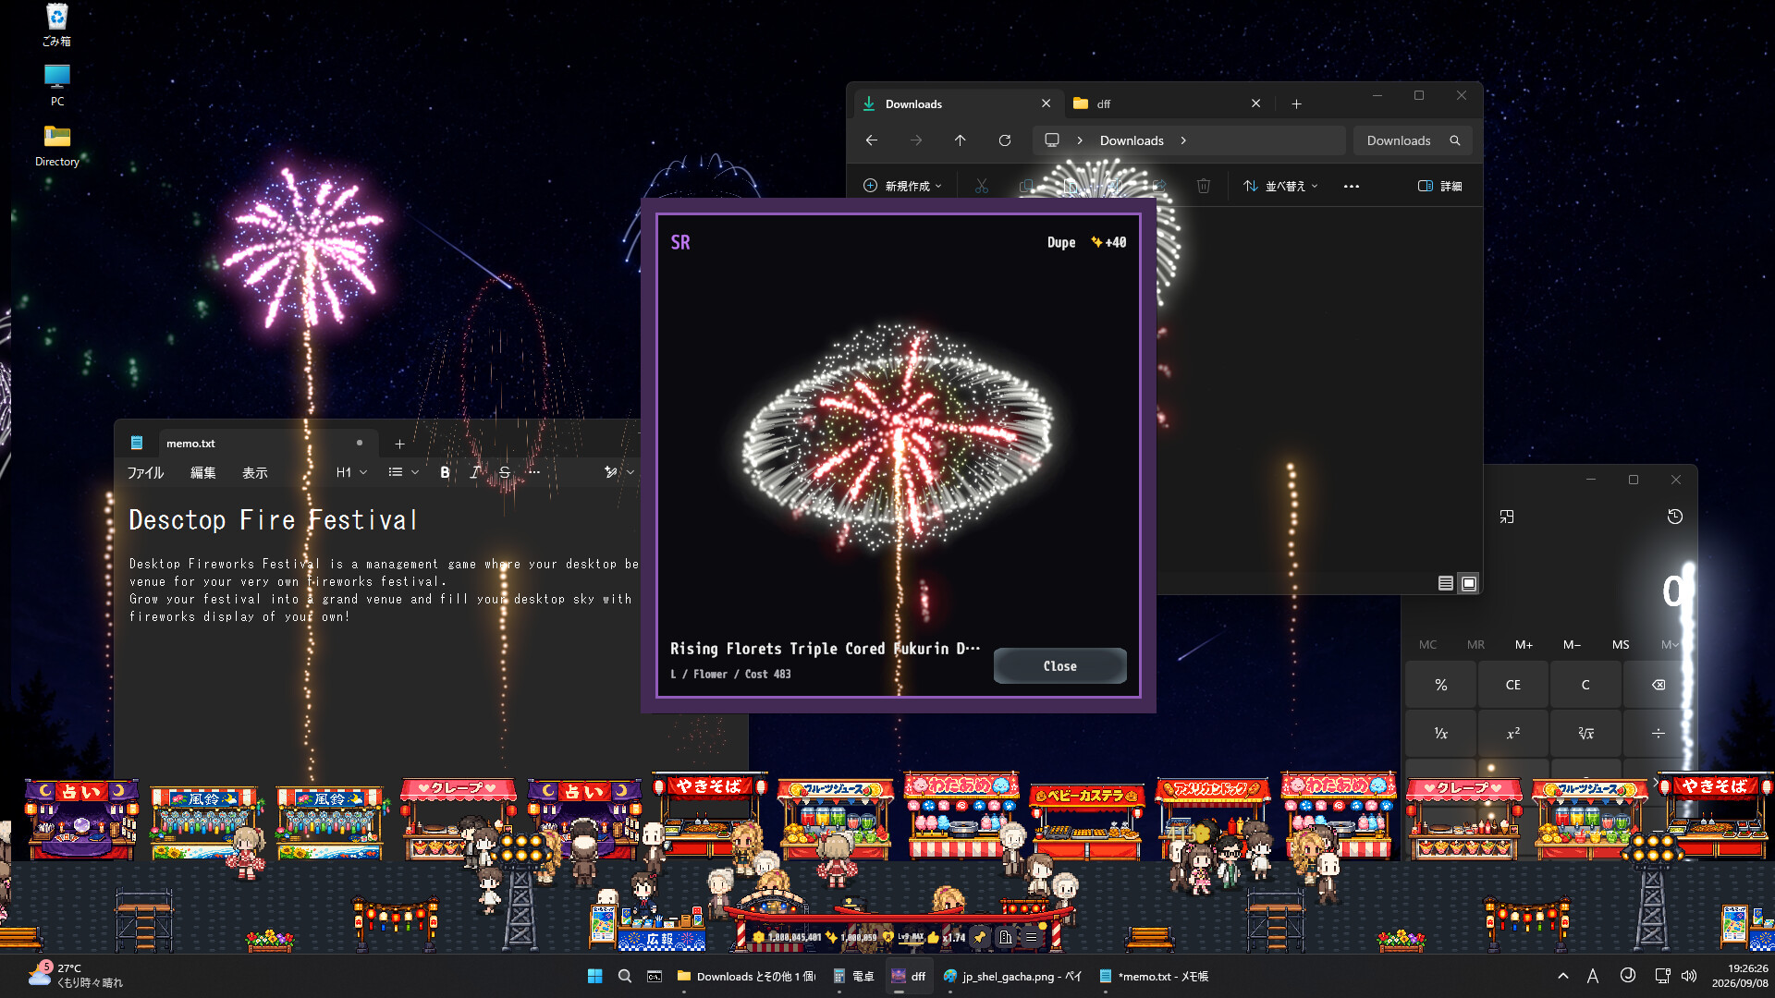Click the Downloads search box in Explorer
The height and width of the screenshot is (998, 1775).
(1413, 140)
